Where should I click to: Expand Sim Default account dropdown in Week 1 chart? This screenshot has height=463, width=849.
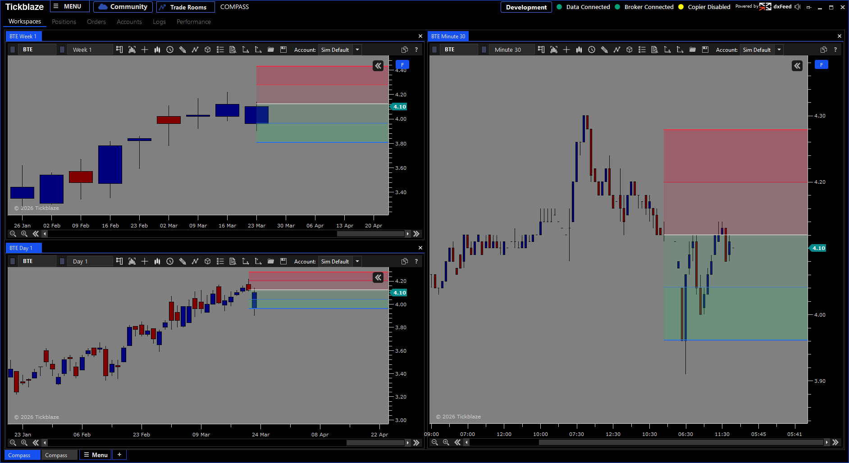click(357, 50)
